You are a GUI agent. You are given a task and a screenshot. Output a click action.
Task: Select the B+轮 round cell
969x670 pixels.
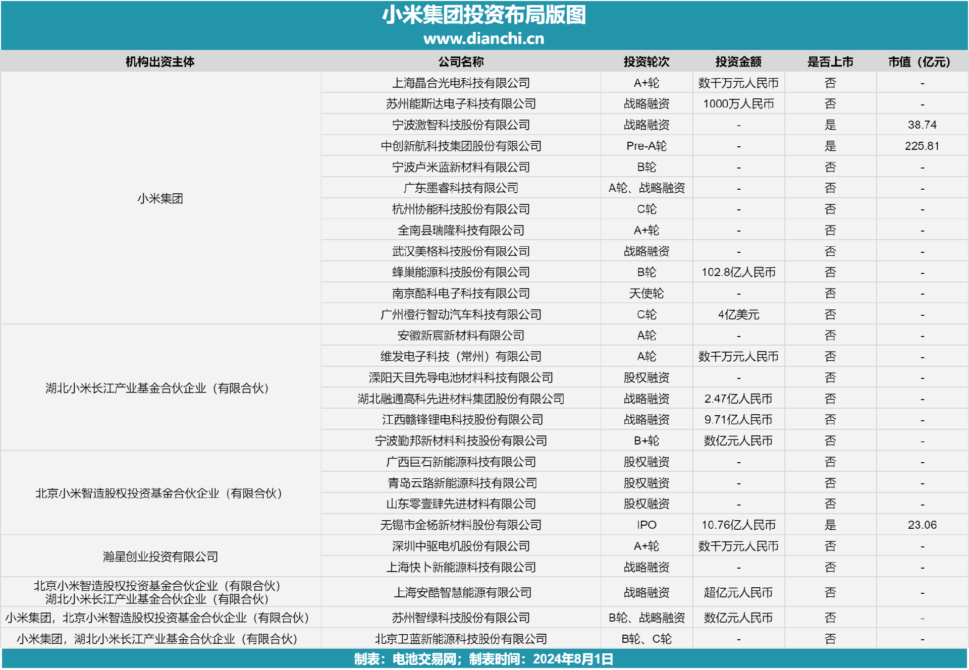coord(647,440)
